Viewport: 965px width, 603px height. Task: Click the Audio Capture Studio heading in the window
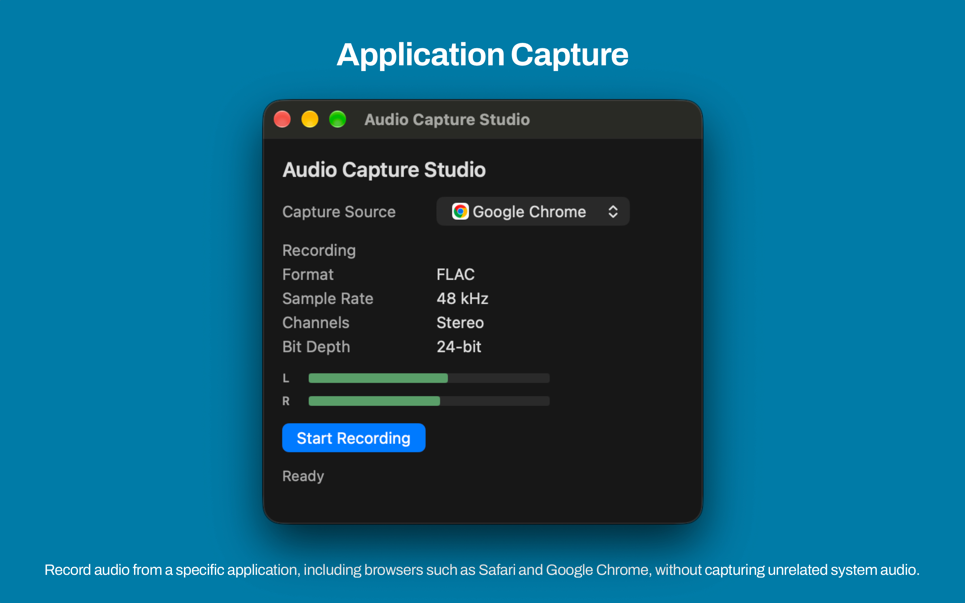[x=384, y=170]
